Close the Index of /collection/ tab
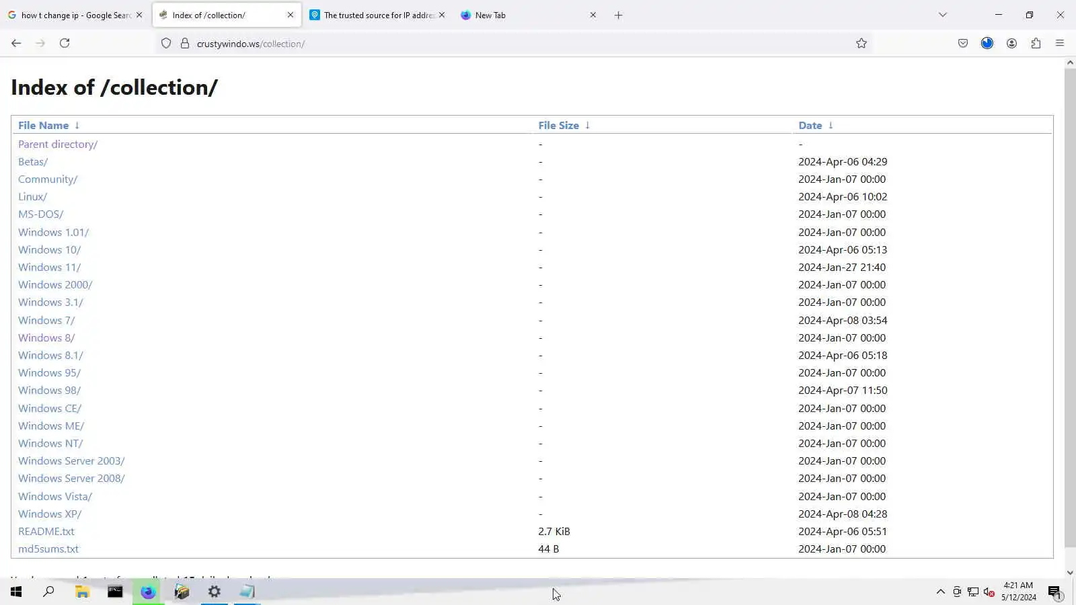Viewport: 1076px width, 605px height. coord(291,15)
